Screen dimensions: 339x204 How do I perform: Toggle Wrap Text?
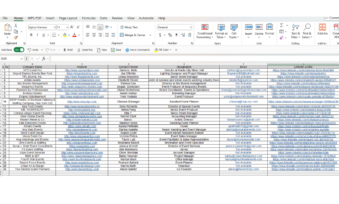click(129, 27)
